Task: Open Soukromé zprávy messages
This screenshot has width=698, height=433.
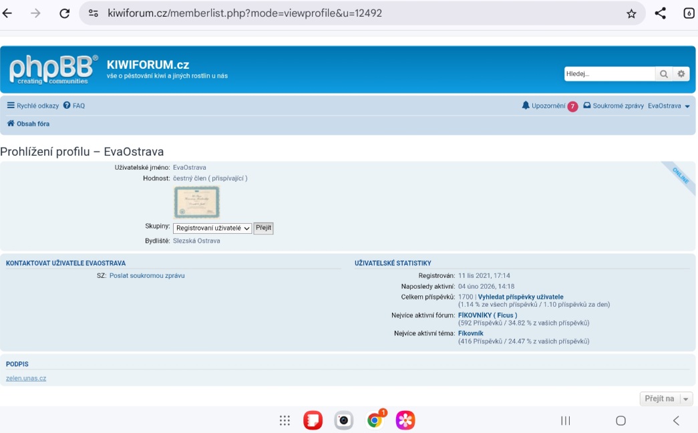Action: [x=618, y=106]
